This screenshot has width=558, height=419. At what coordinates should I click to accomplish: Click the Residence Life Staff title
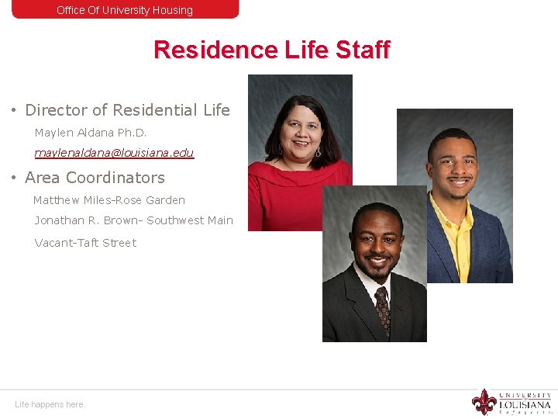tap(272, 50)
